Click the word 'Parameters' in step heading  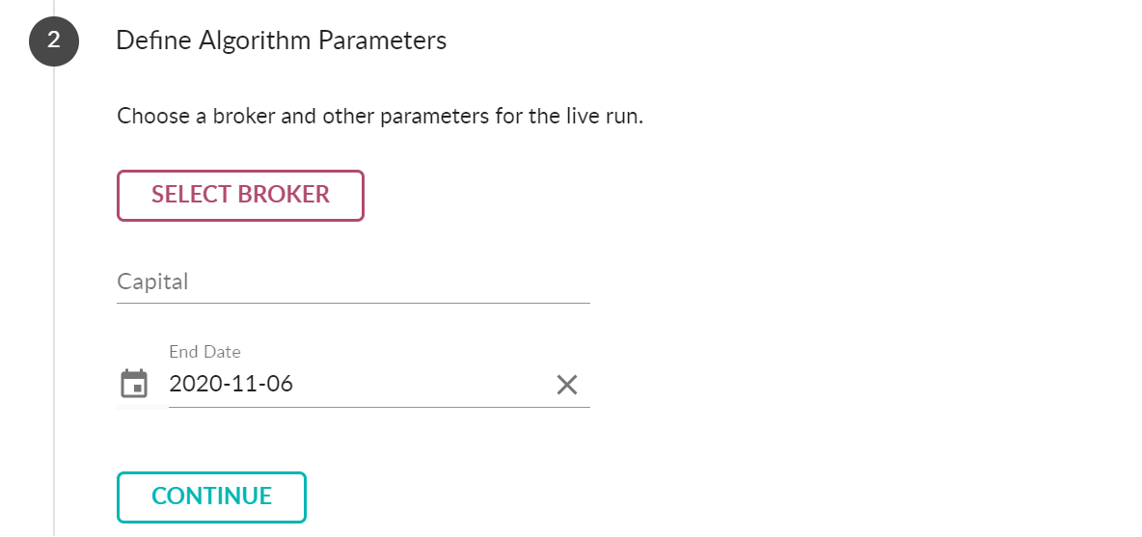coord(382,40)
